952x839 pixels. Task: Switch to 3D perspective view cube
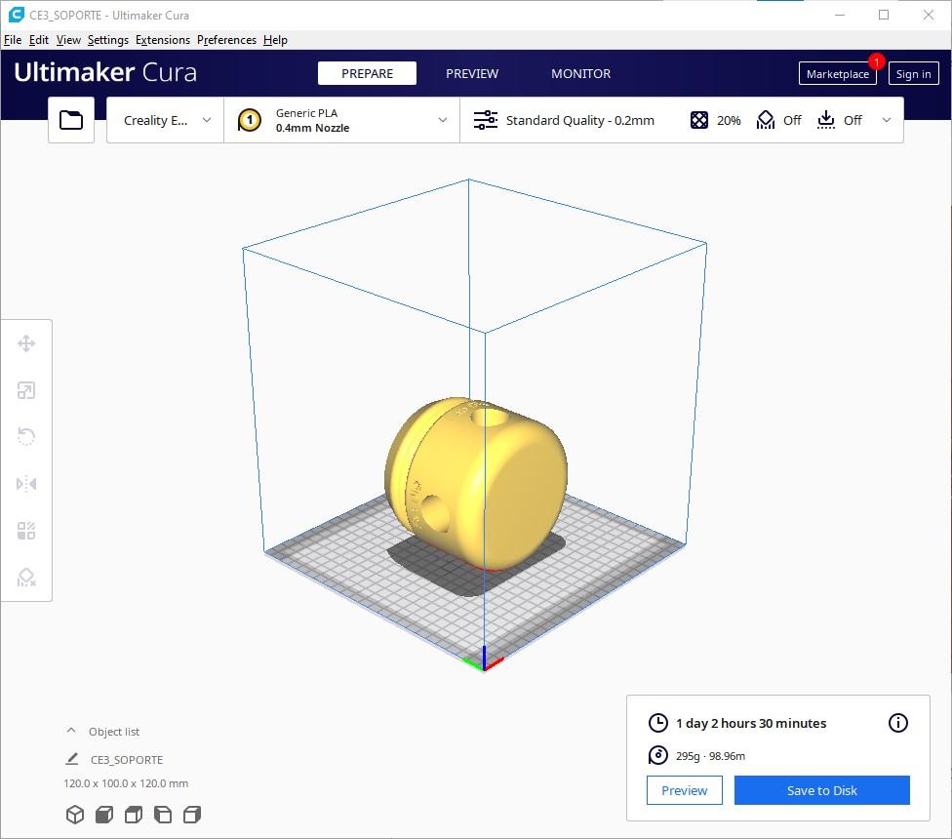pos(75,814)
